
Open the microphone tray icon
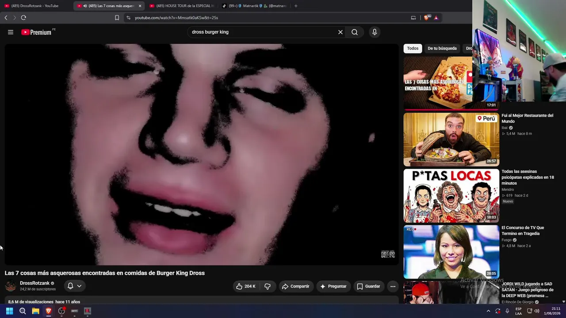[x=507, y=311]
